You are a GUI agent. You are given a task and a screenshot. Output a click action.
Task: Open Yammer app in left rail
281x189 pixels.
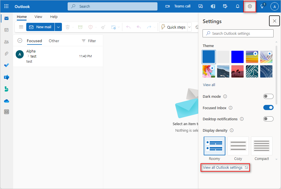7,77
